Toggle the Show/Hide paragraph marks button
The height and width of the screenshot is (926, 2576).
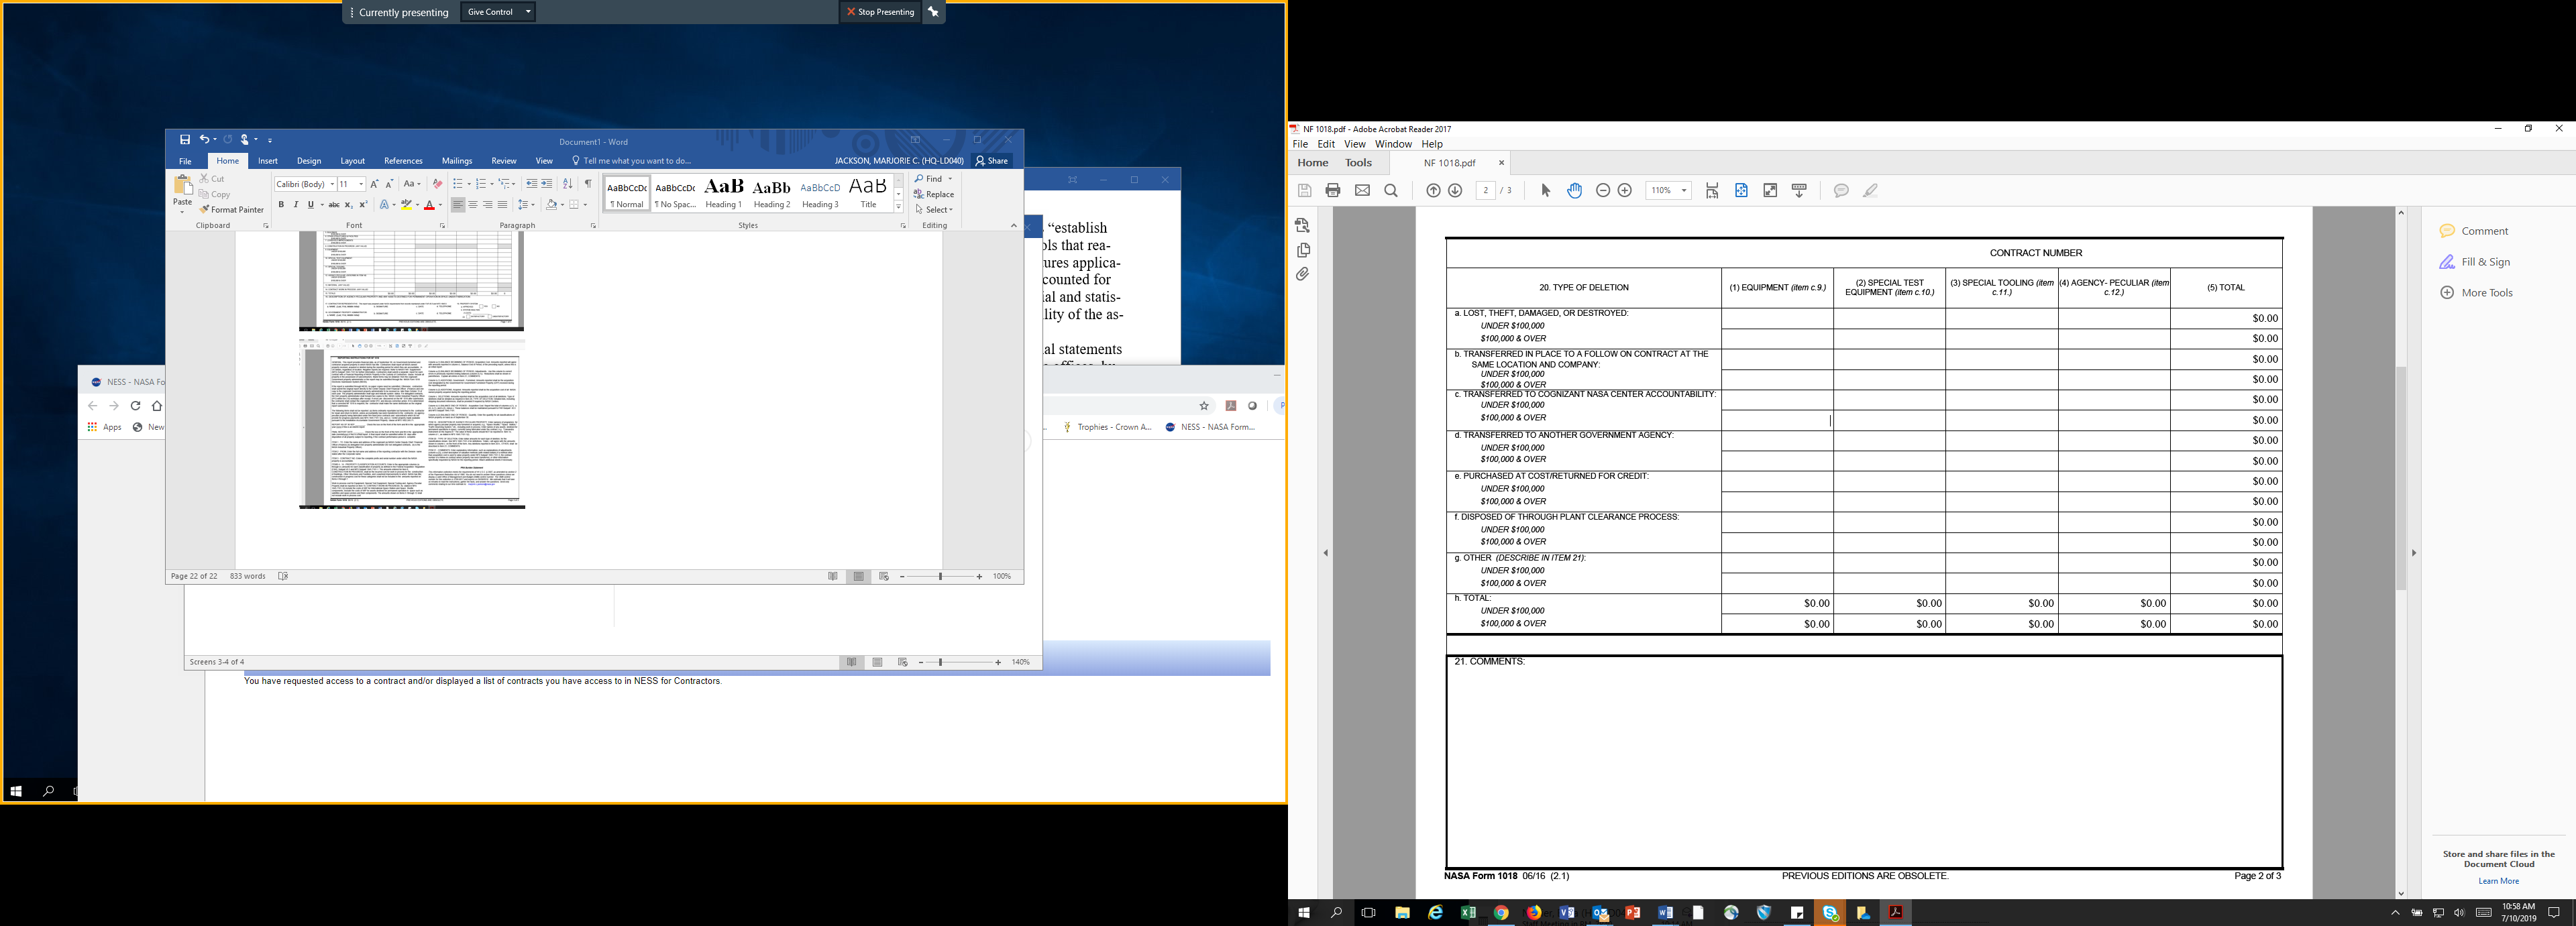(588, 184)
